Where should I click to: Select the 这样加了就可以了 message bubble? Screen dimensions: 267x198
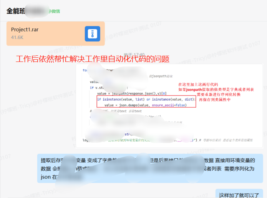pos(239,195)
